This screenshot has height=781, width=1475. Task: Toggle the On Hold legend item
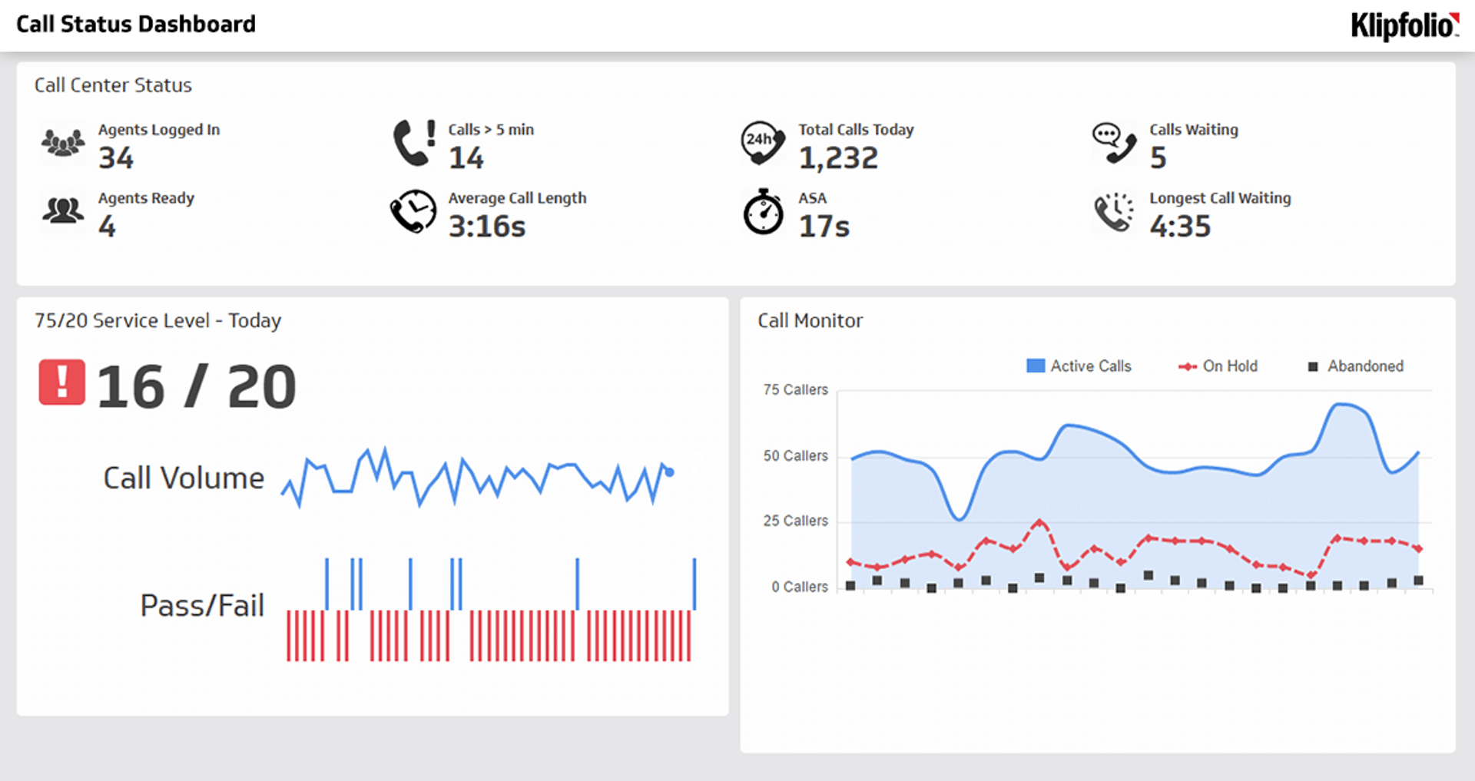pos(1218,366)
